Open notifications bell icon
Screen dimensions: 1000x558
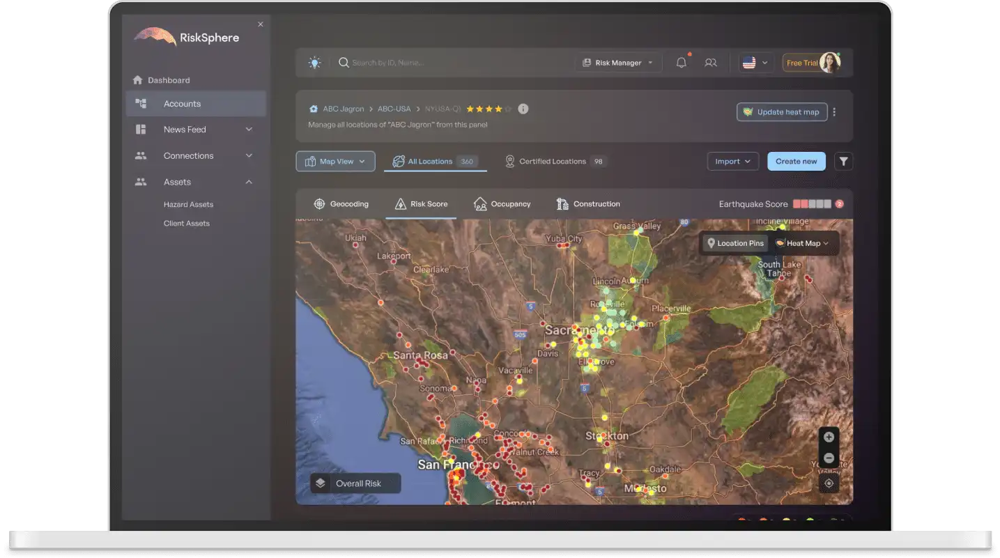[x=682, y=63]
